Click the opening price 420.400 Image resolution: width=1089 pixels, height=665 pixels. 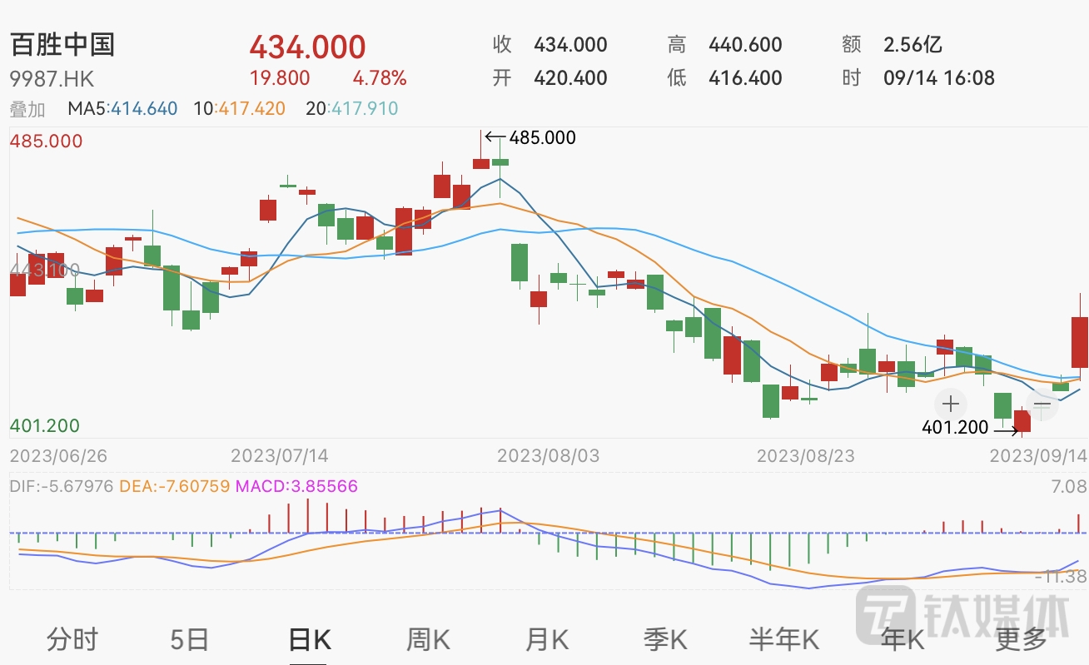[x=570, y=79]
